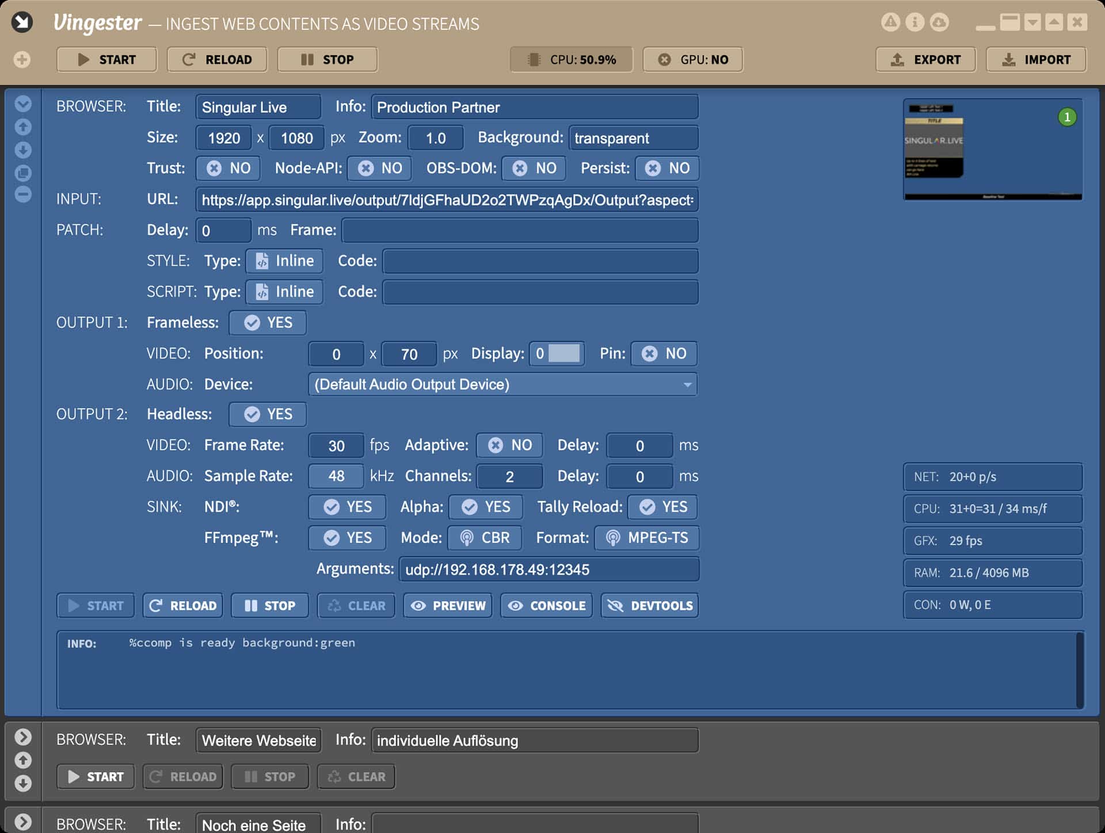The image size is (1105, 833).
Task: Click the Display color swatch
Action: point(564,353)
